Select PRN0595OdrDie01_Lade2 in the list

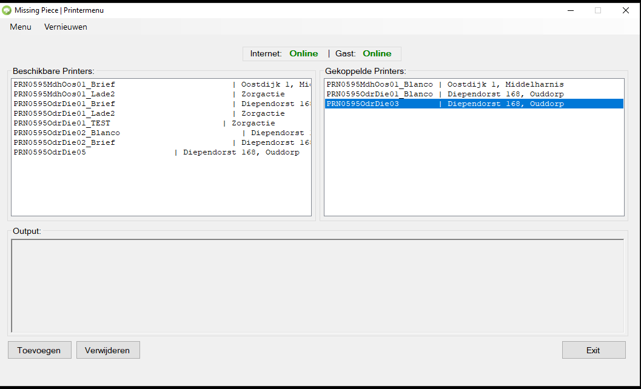pyautogui.click(x=64, y=114)
